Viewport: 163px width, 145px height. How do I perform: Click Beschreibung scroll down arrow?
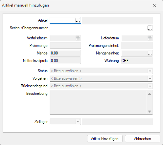[150, 112]
